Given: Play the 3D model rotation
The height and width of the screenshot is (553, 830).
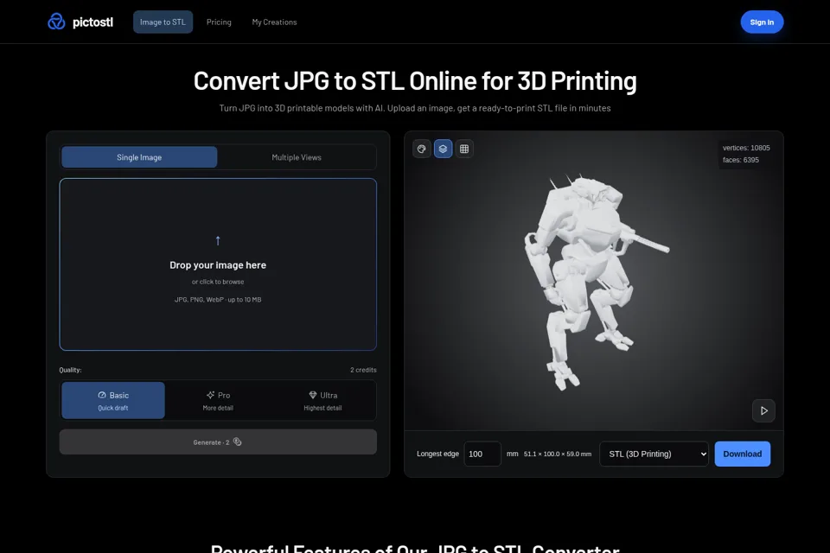Looking at the screenshot, I should (x=763, y=410).
